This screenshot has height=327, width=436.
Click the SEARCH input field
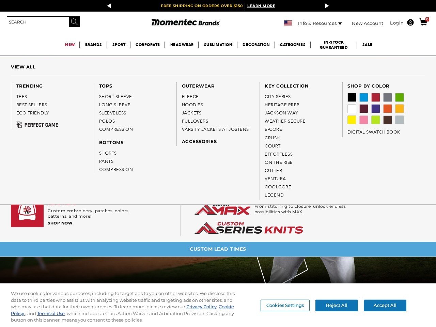37,22
